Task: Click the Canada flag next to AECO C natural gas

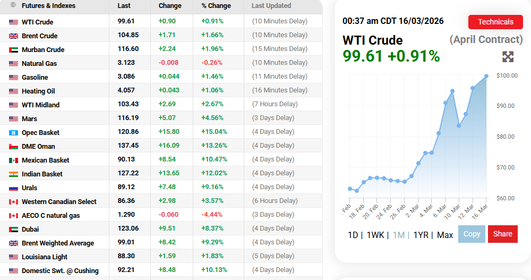Action: pos(14,216)
